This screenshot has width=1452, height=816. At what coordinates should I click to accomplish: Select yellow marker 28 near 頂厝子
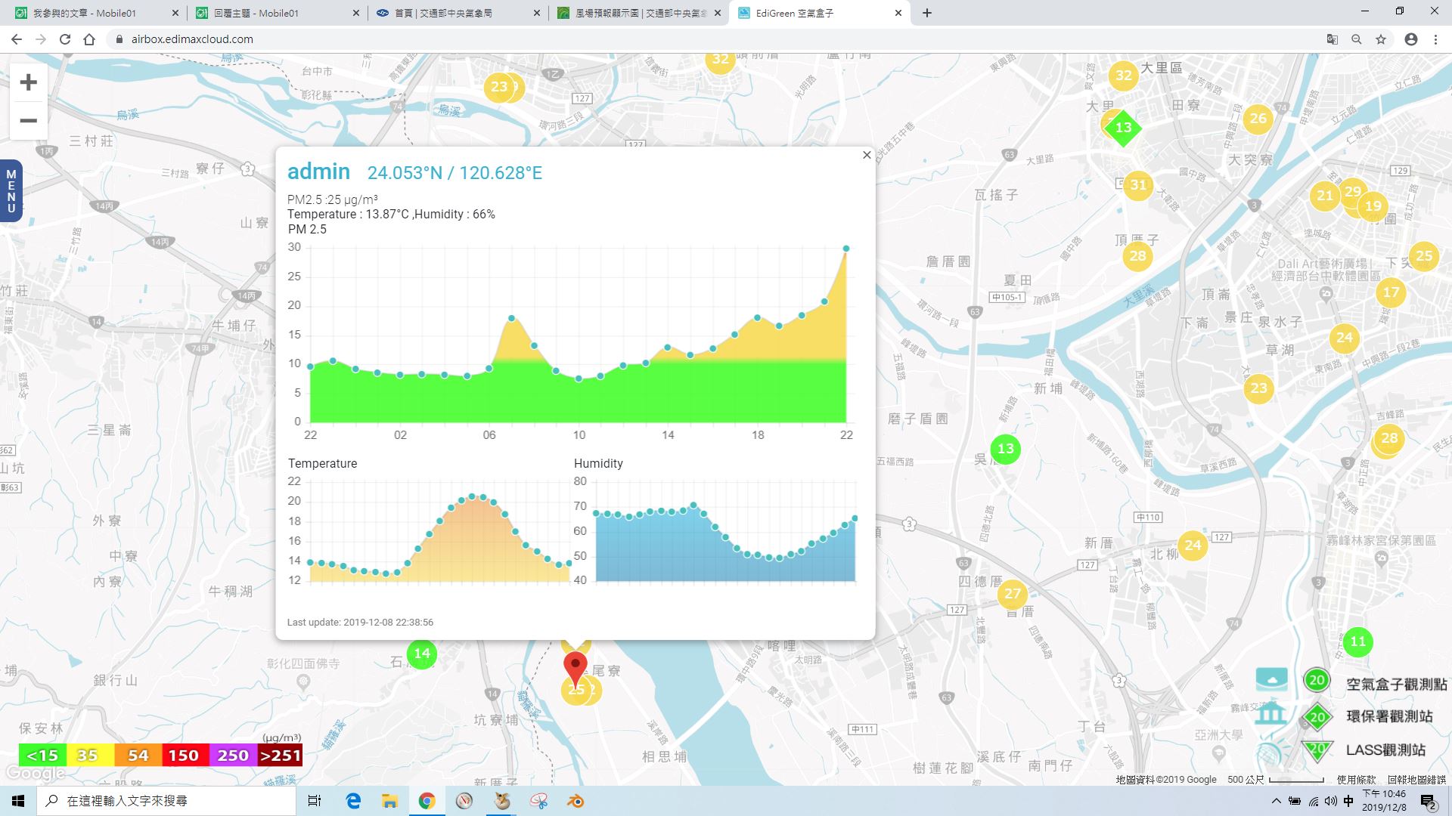pos(1137,256)
